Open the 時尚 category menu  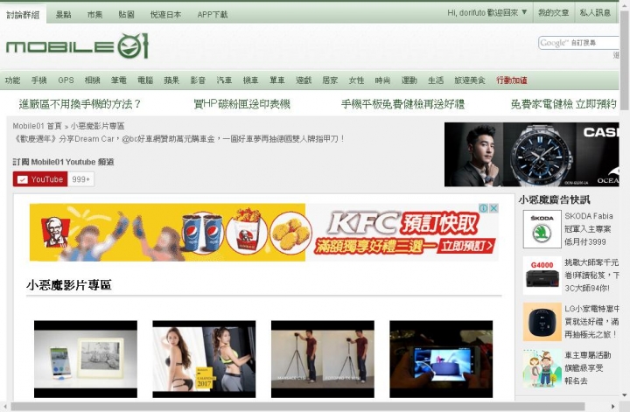pyautogui.click(x=382, y=80)
